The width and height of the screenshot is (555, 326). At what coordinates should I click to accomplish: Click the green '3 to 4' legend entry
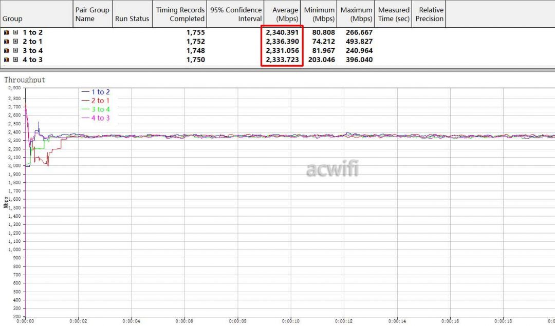tap(100, 109)
